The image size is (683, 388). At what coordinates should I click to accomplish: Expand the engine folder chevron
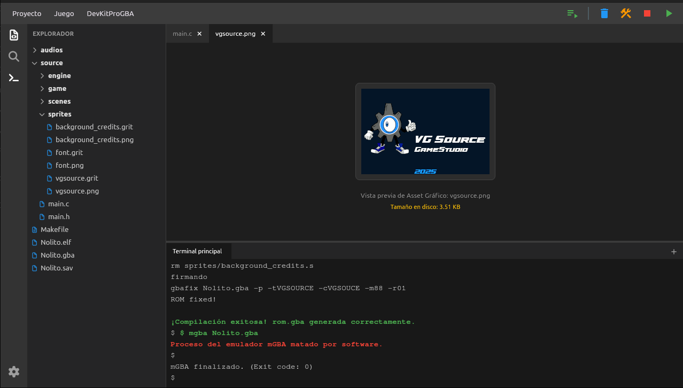coord(42,76)
